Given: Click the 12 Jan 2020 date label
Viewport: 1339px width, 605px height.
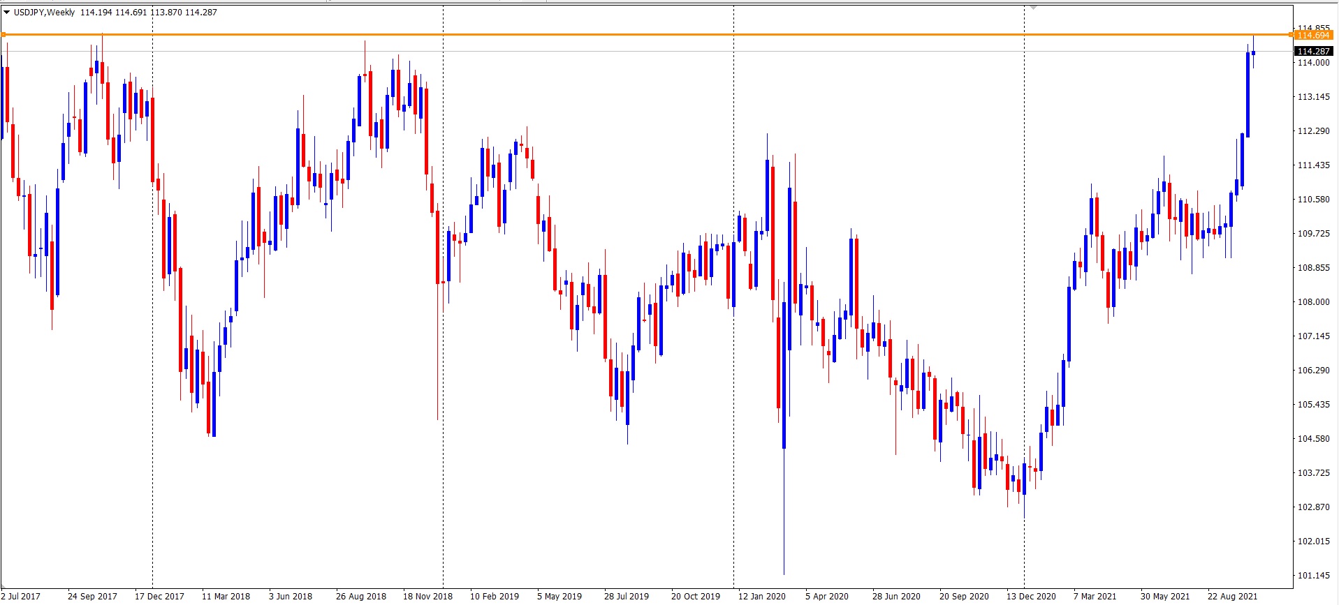Looking at the screenshot, I should [761, 596].
